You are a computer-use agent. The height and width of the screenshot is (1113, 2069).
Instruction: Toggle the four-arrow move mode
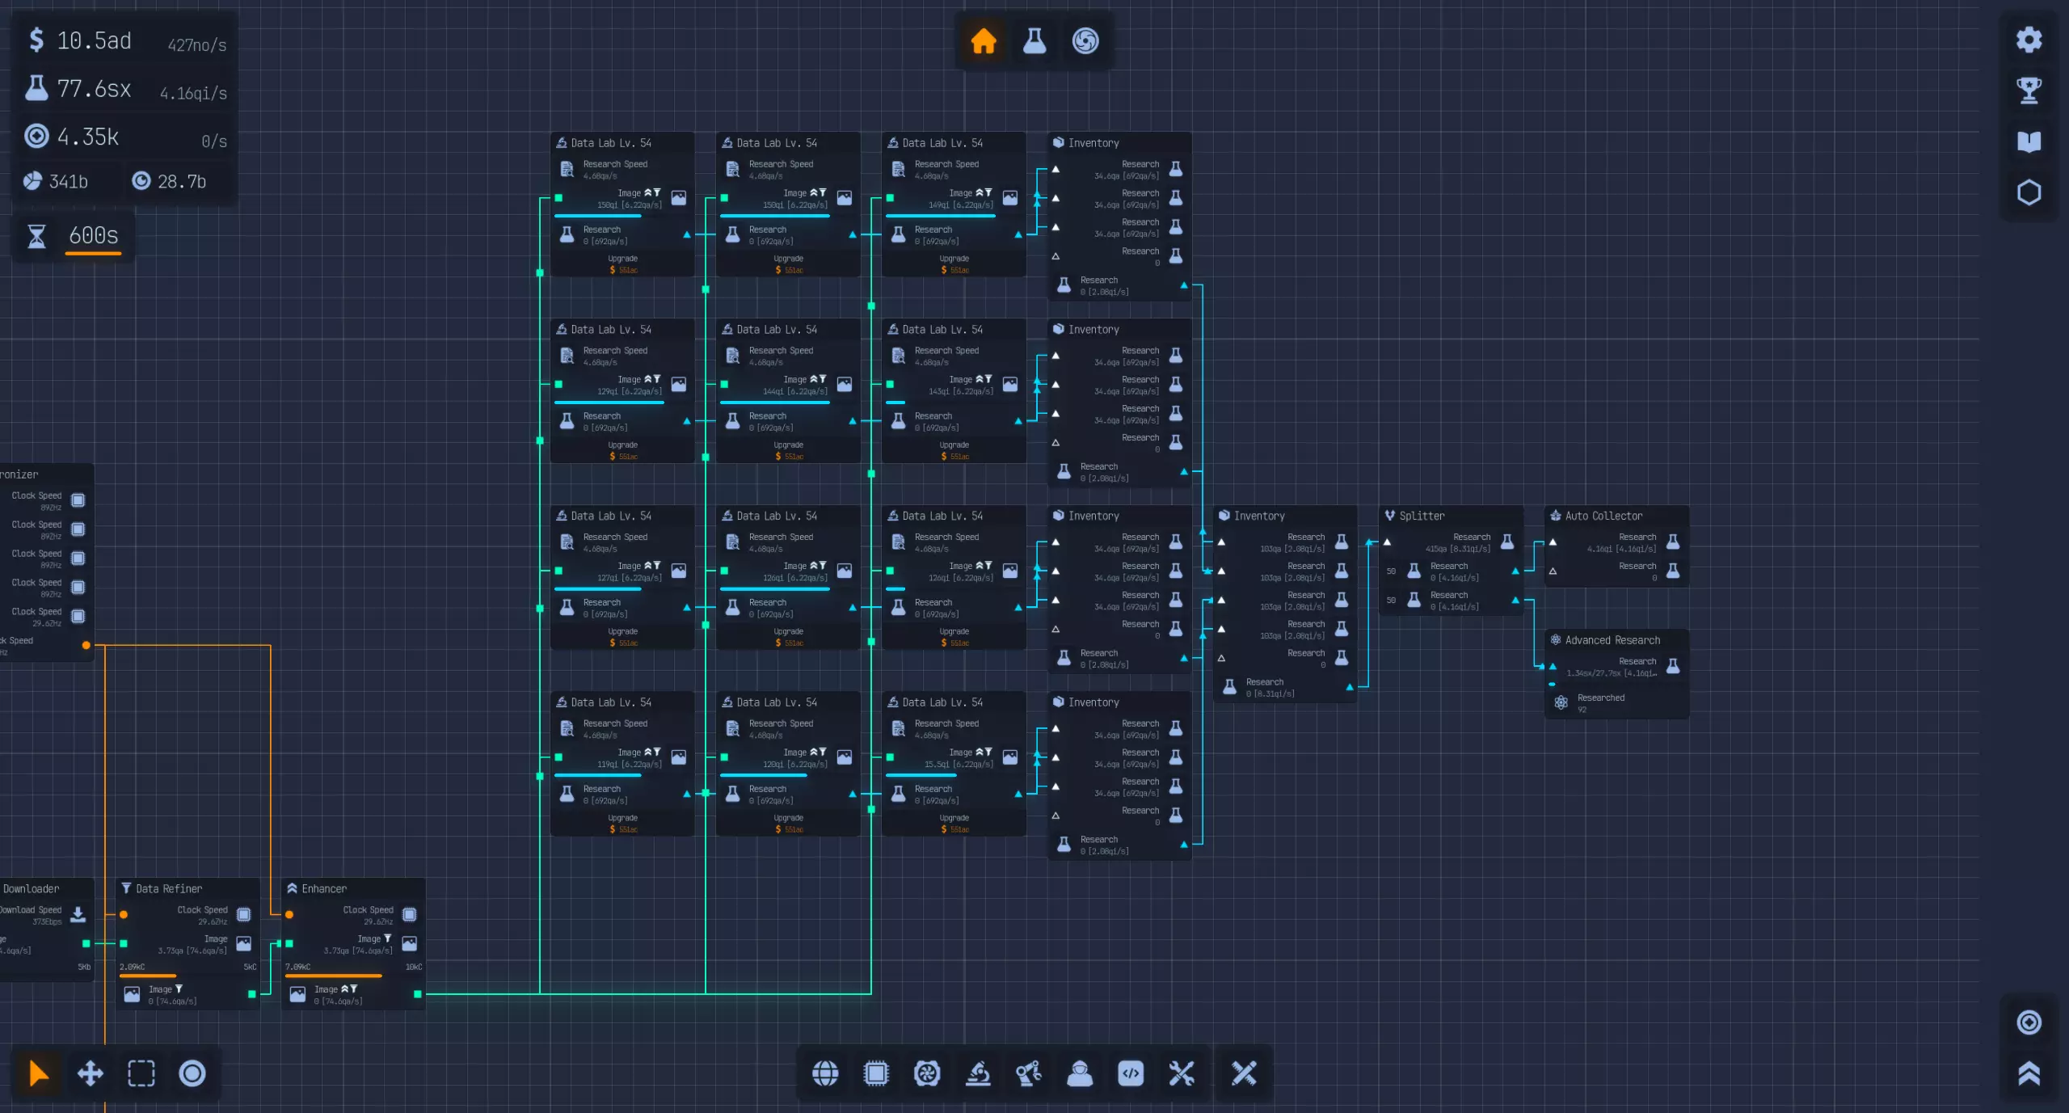[90, 1073]
